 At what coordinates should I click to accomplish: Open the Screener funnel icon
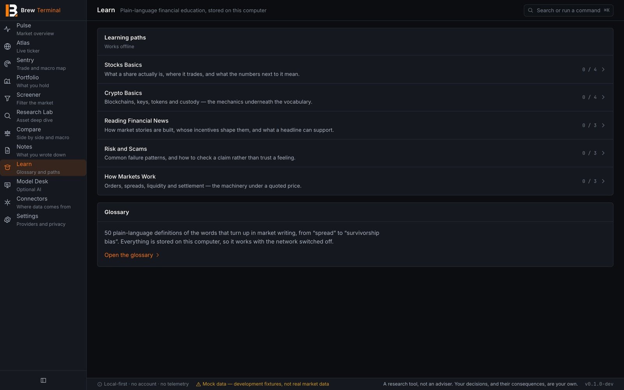click(7, 99)
